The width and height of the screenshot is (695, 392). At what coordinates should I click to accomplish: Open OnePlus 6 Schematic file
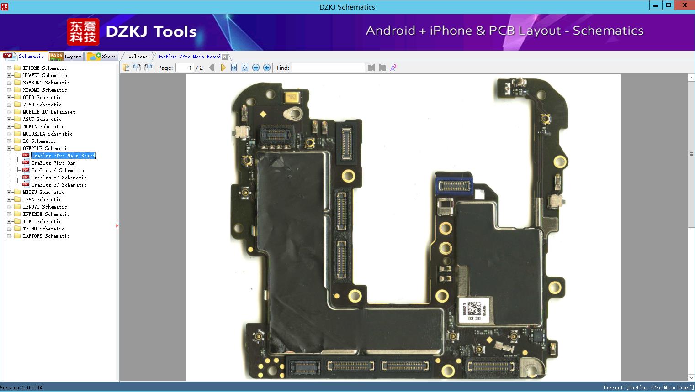pyautogui.click(x=58, y=170)
